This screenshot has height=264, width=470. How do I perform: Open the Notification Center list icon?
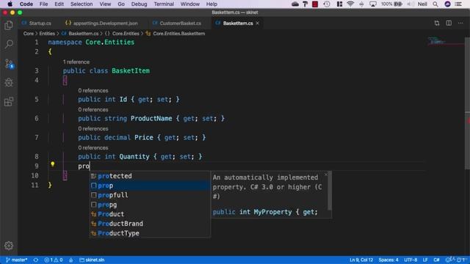click(458, 4)
